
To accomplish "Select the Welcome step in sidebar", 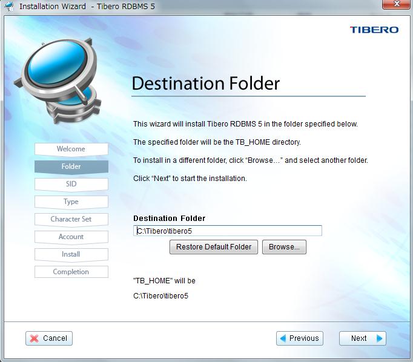I will [71, 149].
